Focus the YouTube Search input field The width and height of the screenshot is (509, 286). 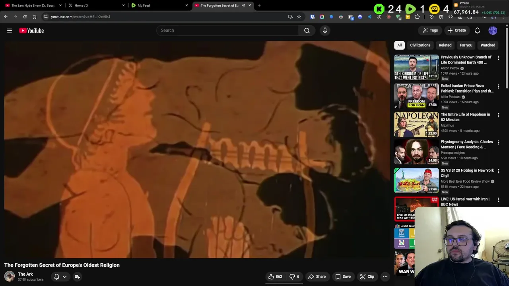(227, 30)
